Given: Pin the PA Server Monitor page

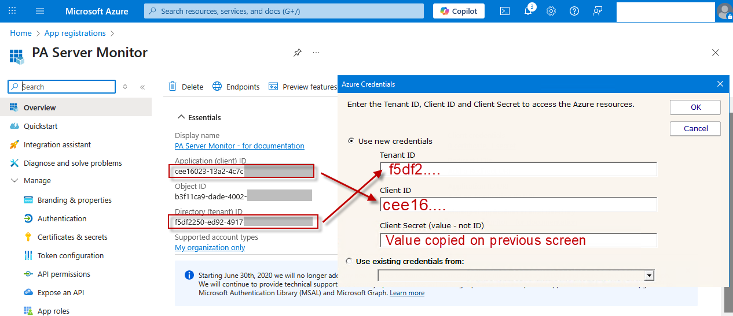Looking at the screenshot, I should pyautogui.click(x=297, y=53).
